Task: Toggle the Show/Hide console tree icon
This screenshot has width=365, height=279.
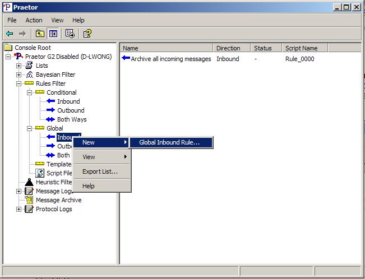Action: 53,34
